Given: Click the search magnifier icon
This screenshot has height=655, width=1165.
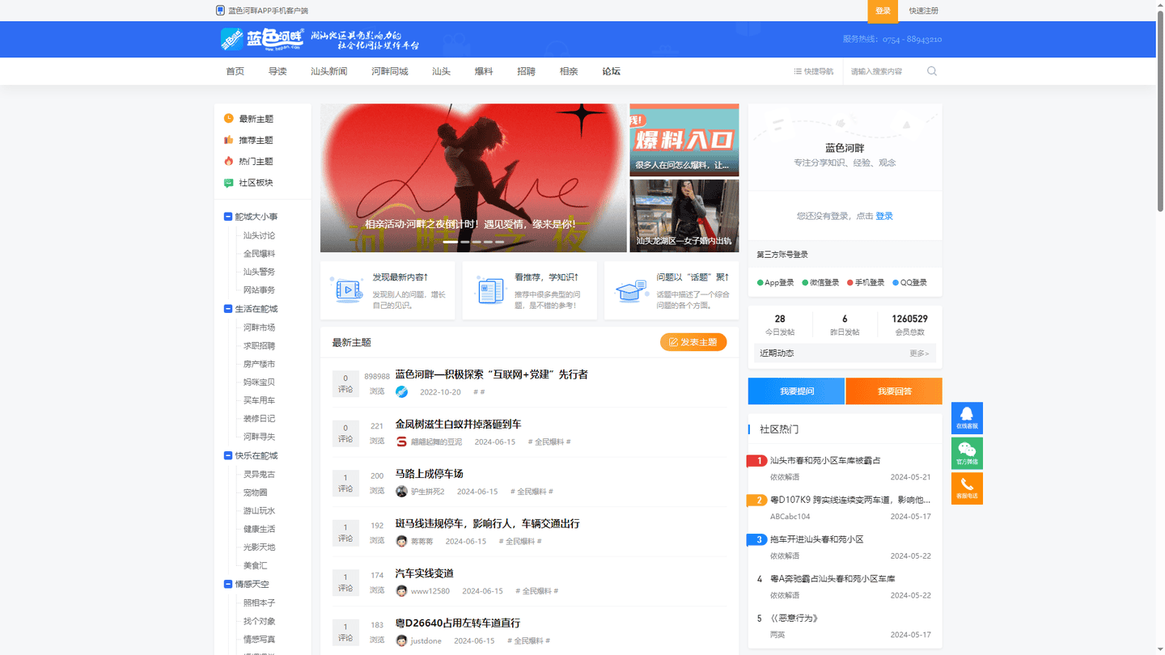Looking at the screenshot, I should click(x=932, y=71).
